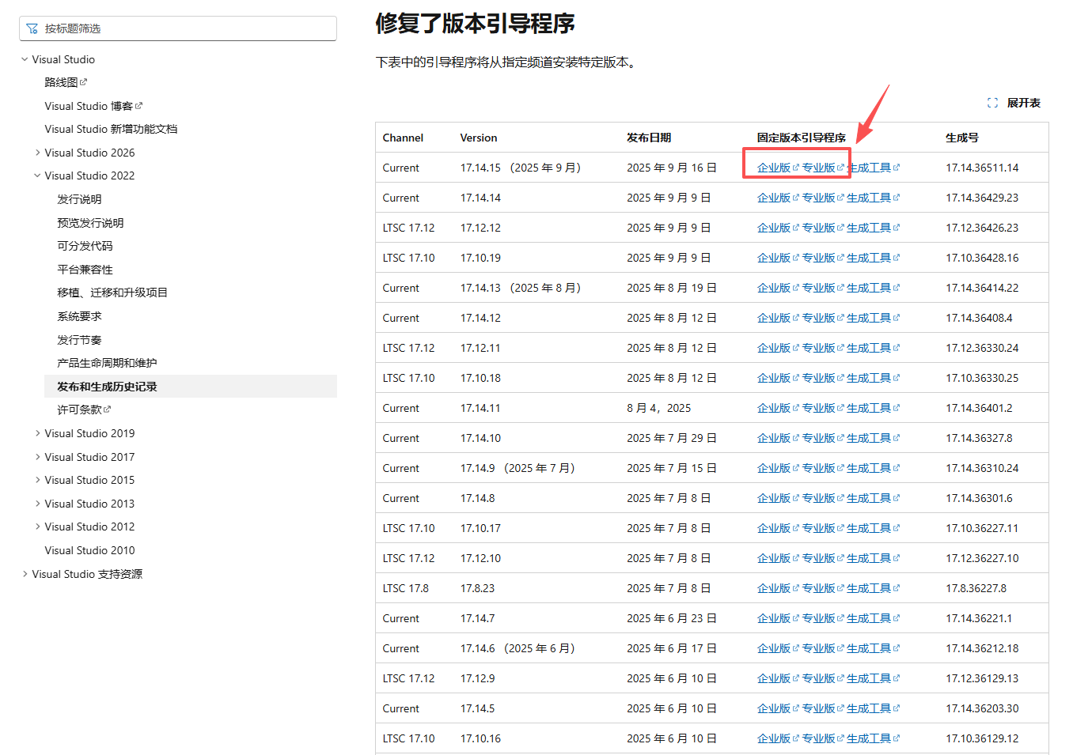
Task: Expand the Visual Studio 2019 tree node
Action: coord(37,433)
